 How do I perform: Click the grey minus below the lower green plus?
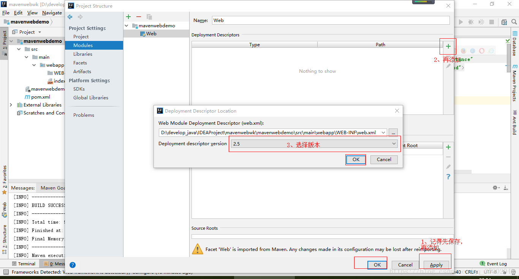(448, 157)
